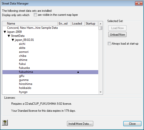144x130 pixels.
Task: Select the hokkaido data set
Action: pos(25,88)
